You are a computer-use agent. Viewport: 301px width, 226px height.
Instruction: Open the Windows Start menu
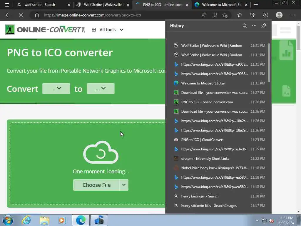(8, 220)
